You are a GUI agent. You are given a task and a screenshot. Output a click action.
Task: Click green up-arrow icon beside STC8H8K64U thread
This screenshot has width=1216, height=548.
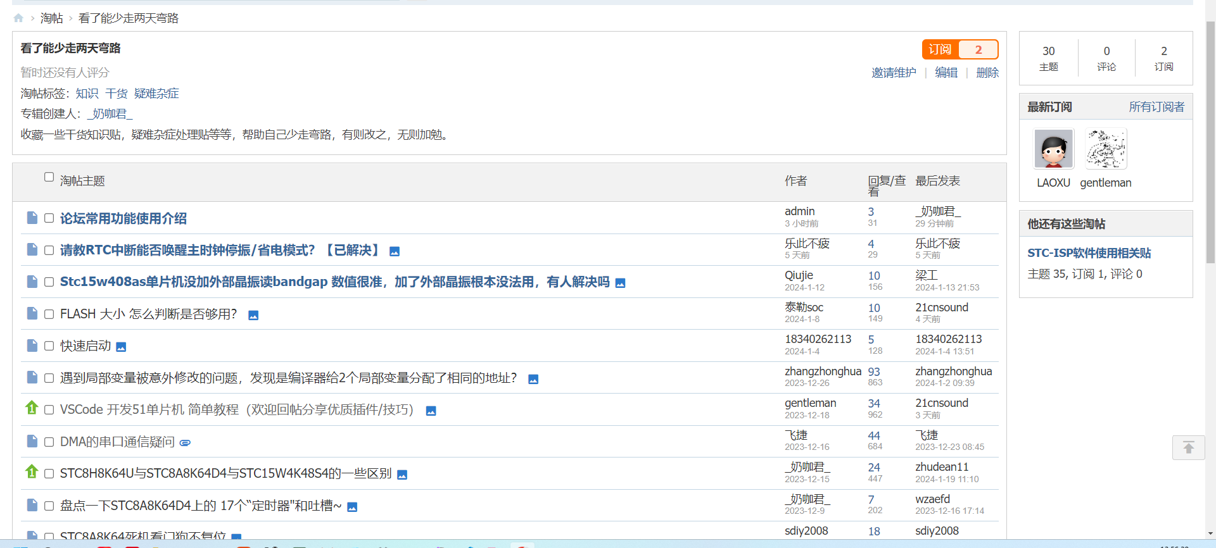click(x=32, y=471)
